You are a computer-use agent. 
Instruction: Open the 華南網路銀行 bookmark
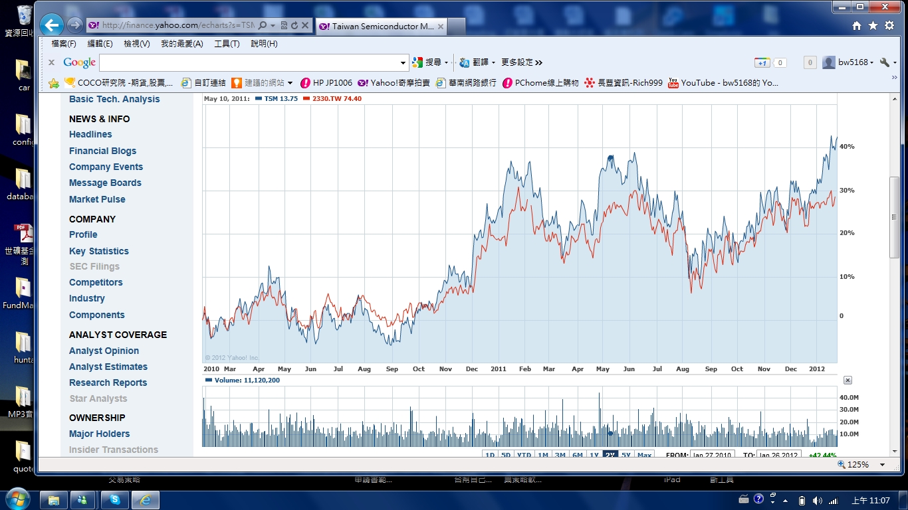click(x=466, y=83)
